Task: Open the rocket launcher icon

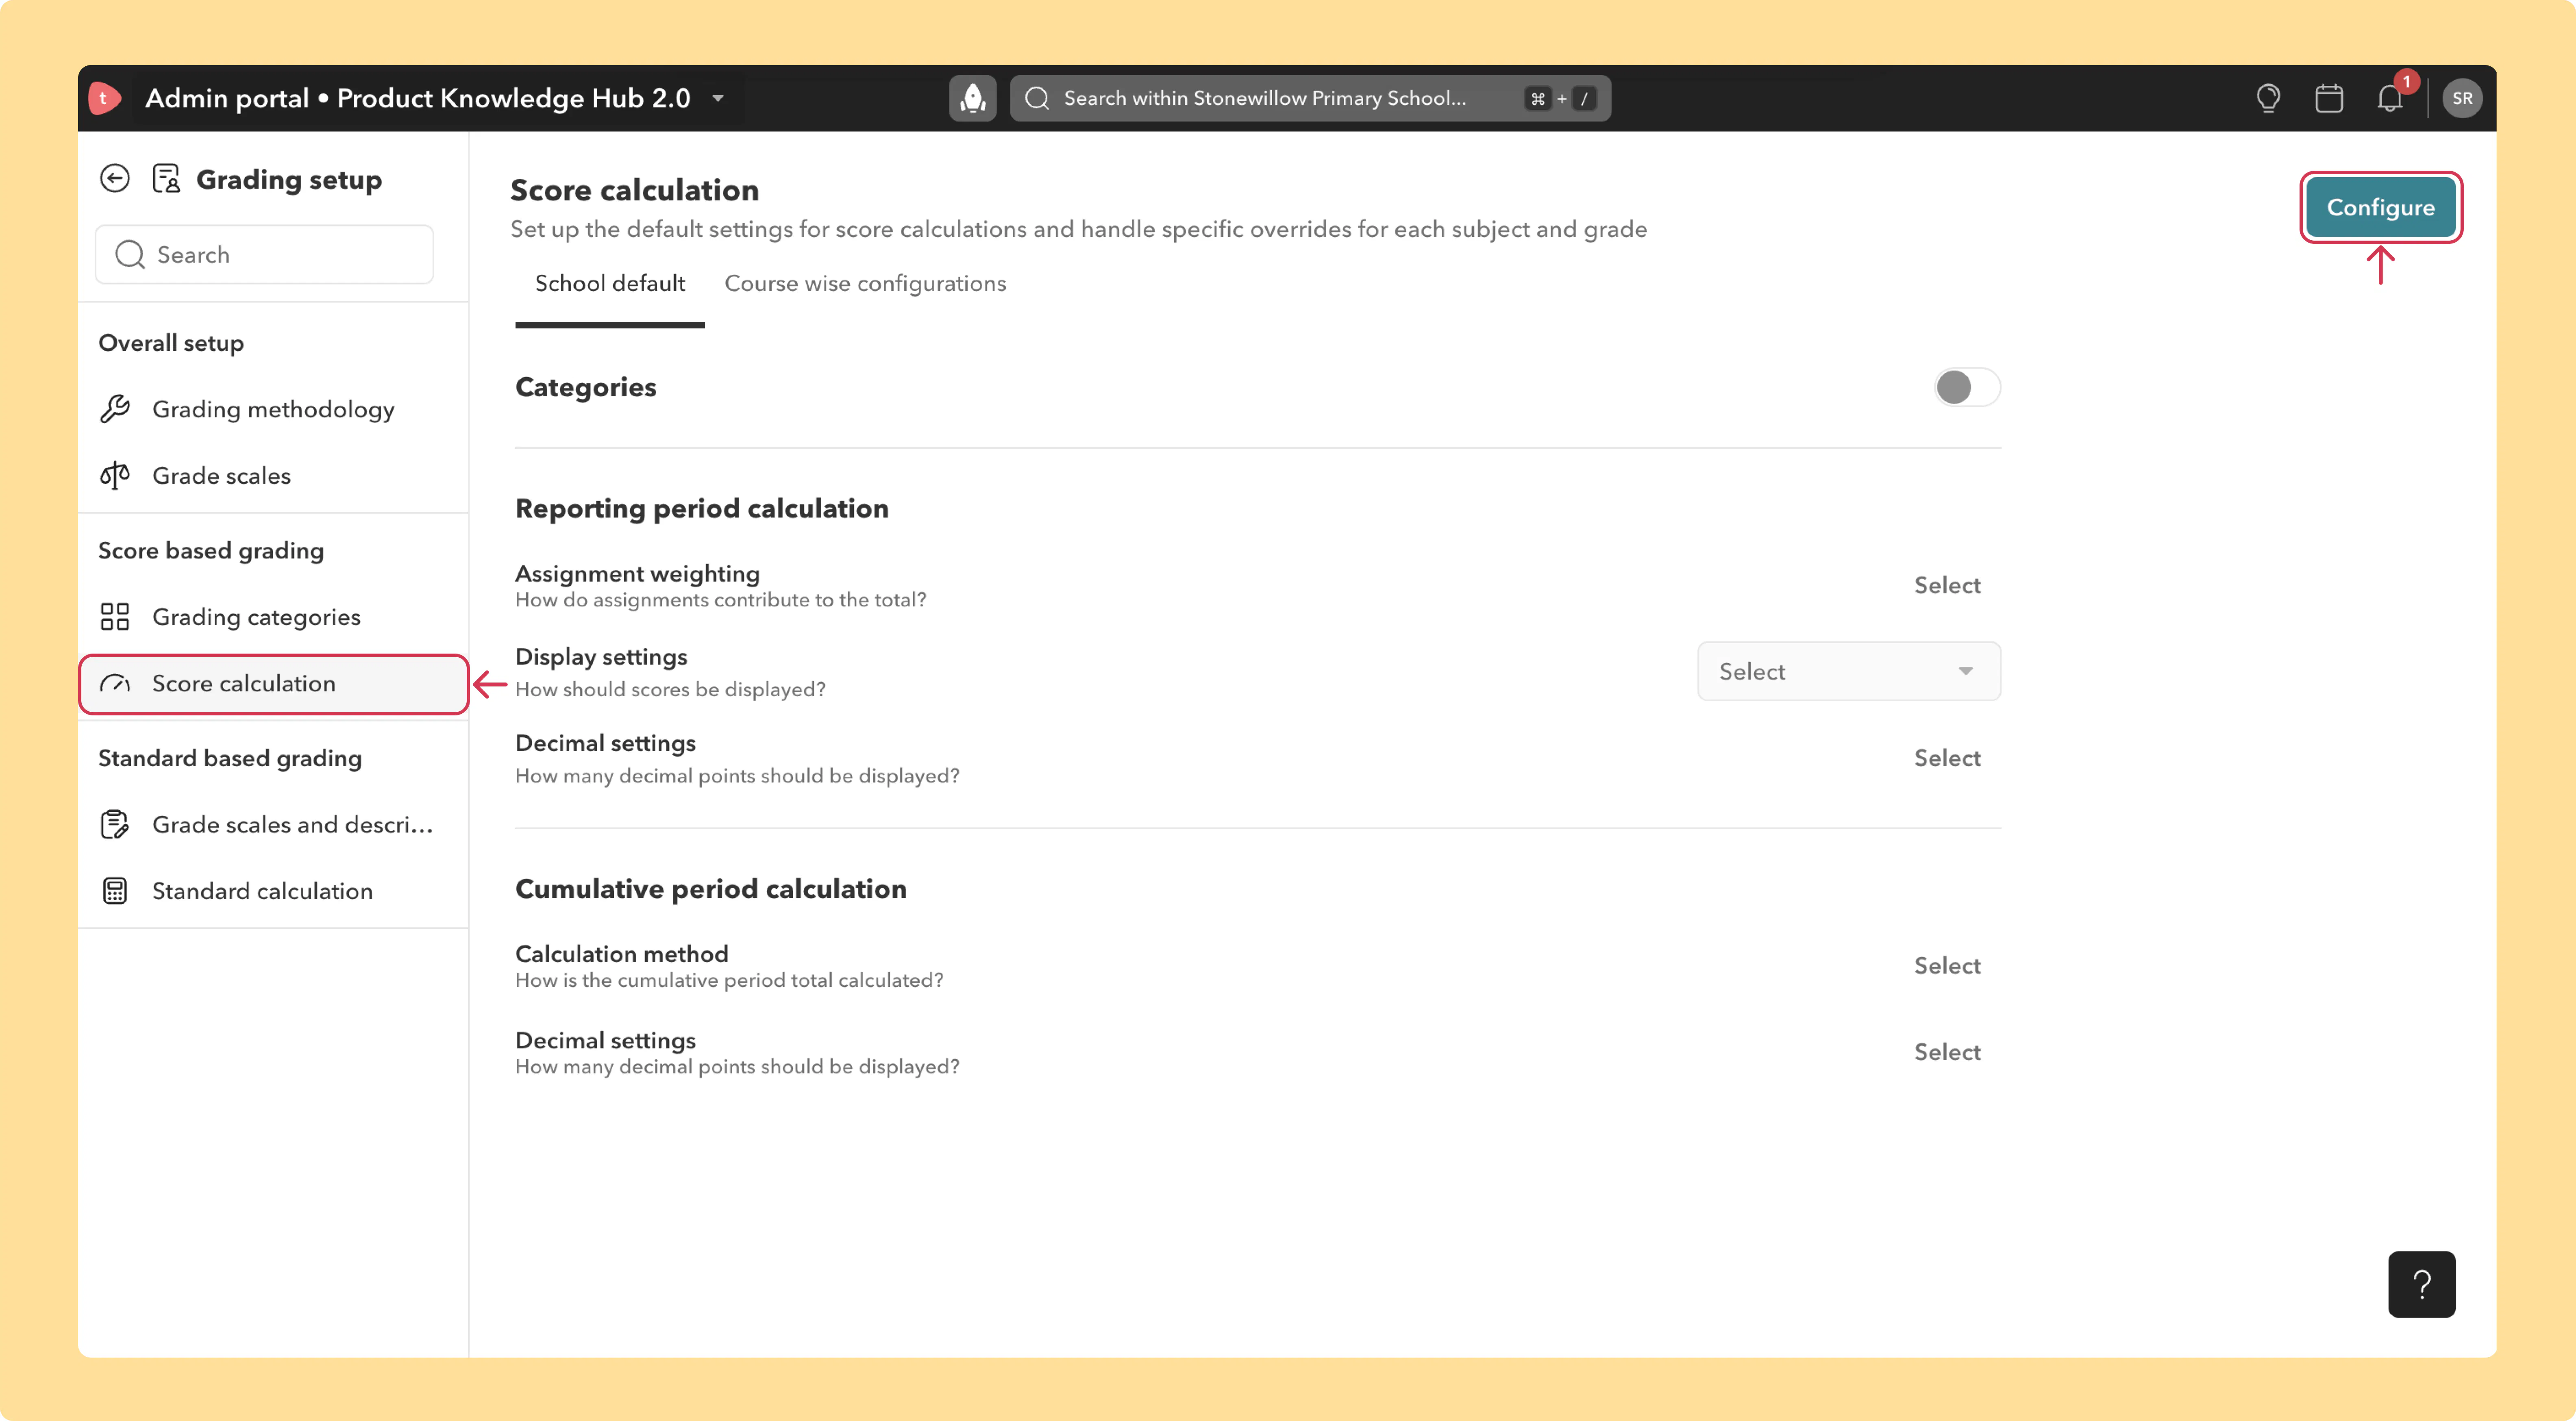Action: click(x=972, y=98)
